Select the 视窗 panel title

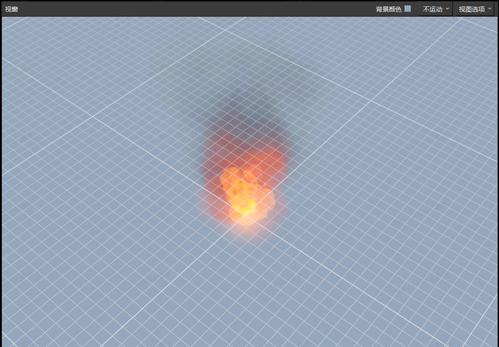[x=12, y=9]
